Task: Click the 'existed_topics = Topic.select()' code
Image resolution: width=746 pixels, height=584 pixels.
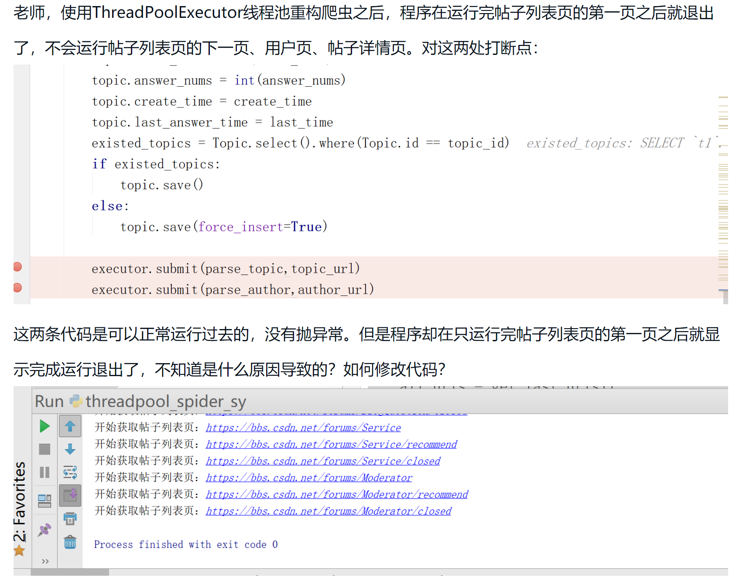Action: [x=300, y=143]
